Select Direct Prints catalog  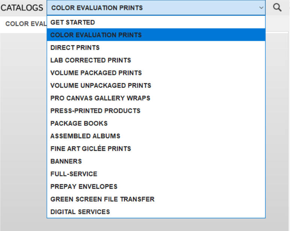75,48
